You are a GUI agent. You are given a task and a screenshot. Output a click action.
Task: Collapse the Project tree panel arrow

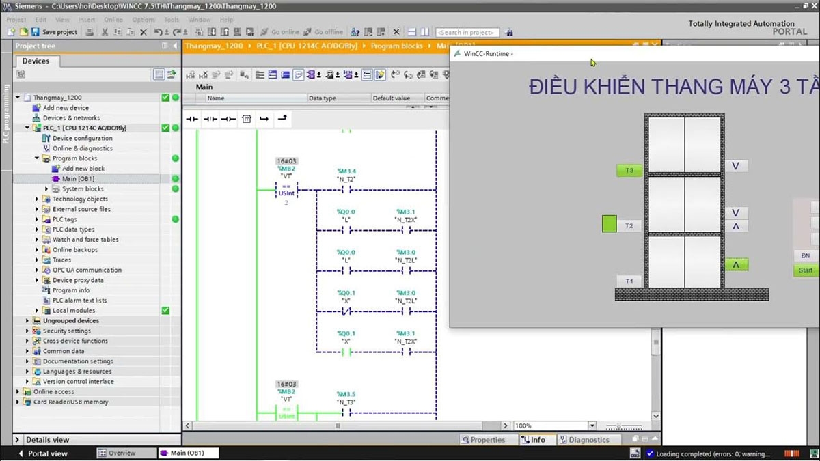tap(174, 46)
